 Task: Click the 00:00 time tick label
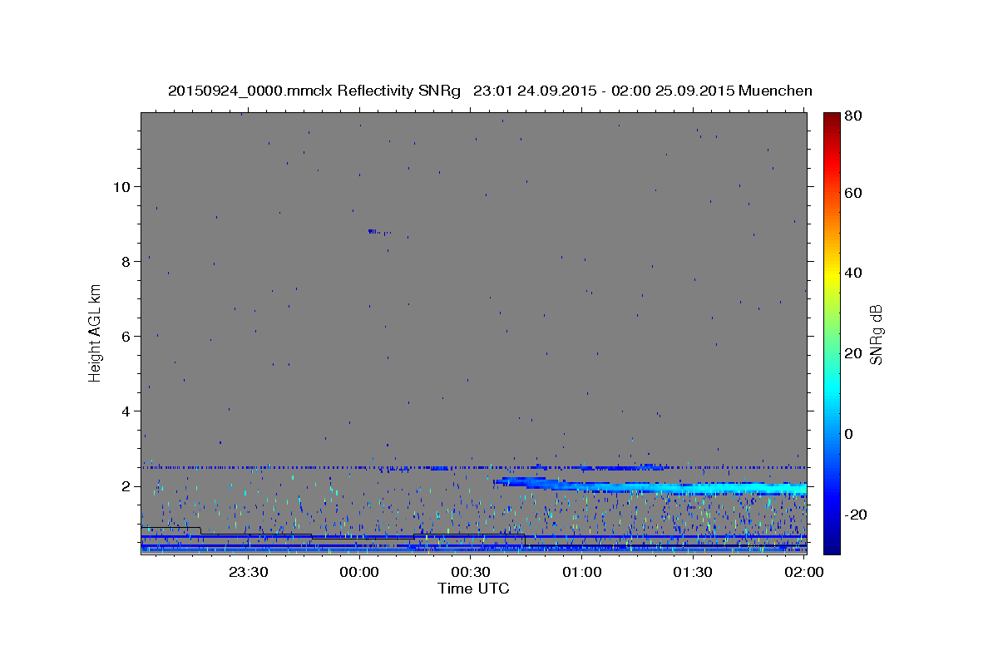(x=359, y=572)
